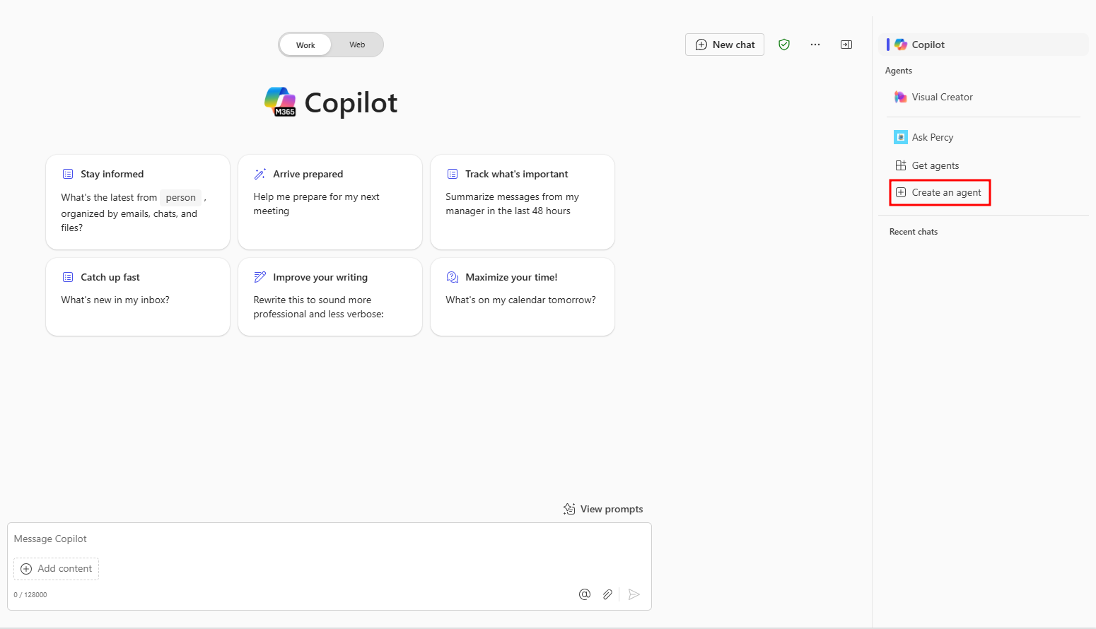This screenshot has width=1096, height=629.
Task: Click Create an agent
Action: [940, 192]
